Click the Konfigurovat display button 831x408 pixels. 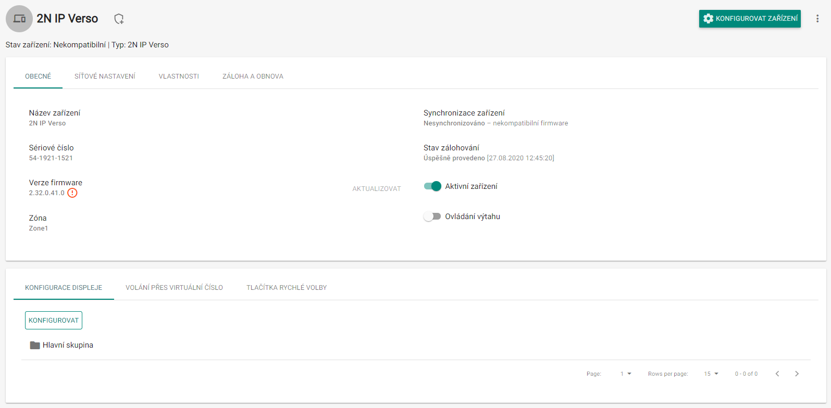(54, 321)
